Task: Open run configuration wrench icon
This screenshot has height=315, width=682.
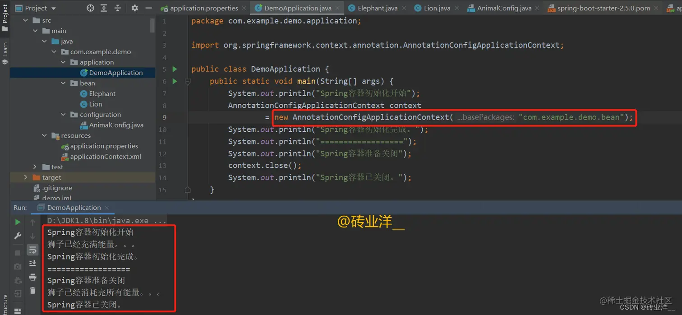Action: (x=18, y=236)
